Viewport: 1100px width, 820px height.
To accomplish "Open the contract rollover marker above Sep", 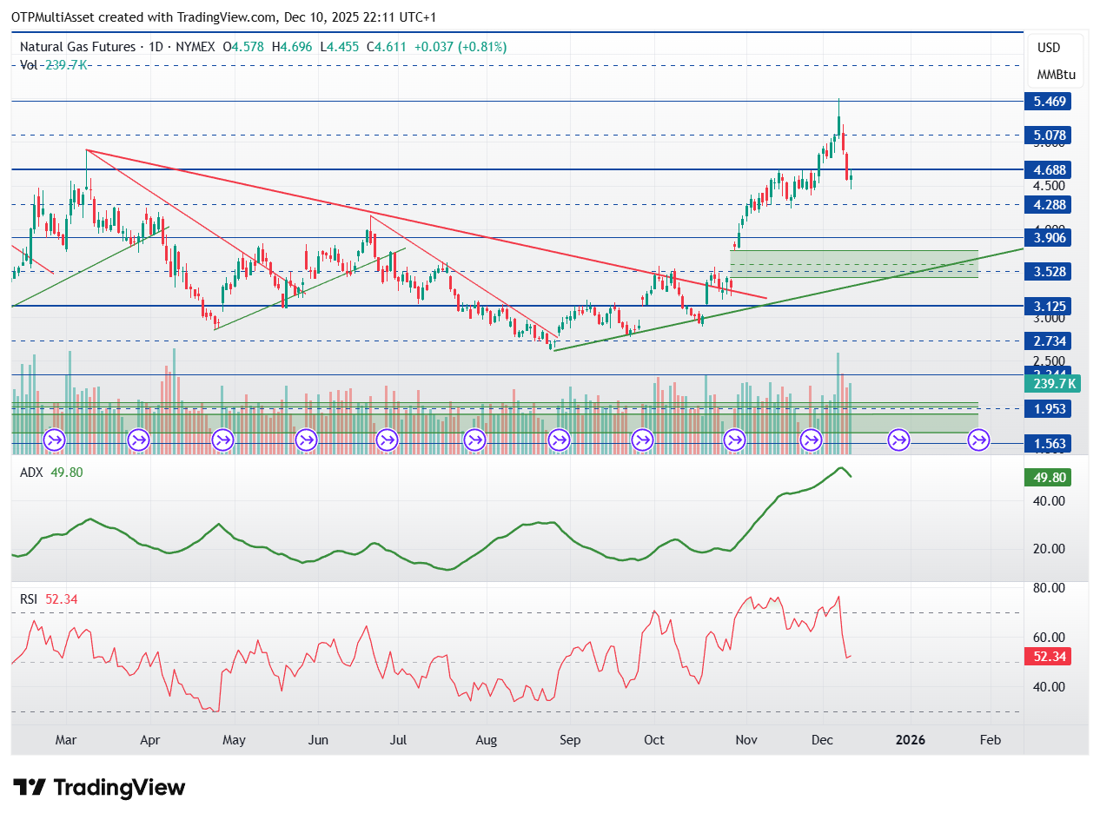I will (559, 440).
